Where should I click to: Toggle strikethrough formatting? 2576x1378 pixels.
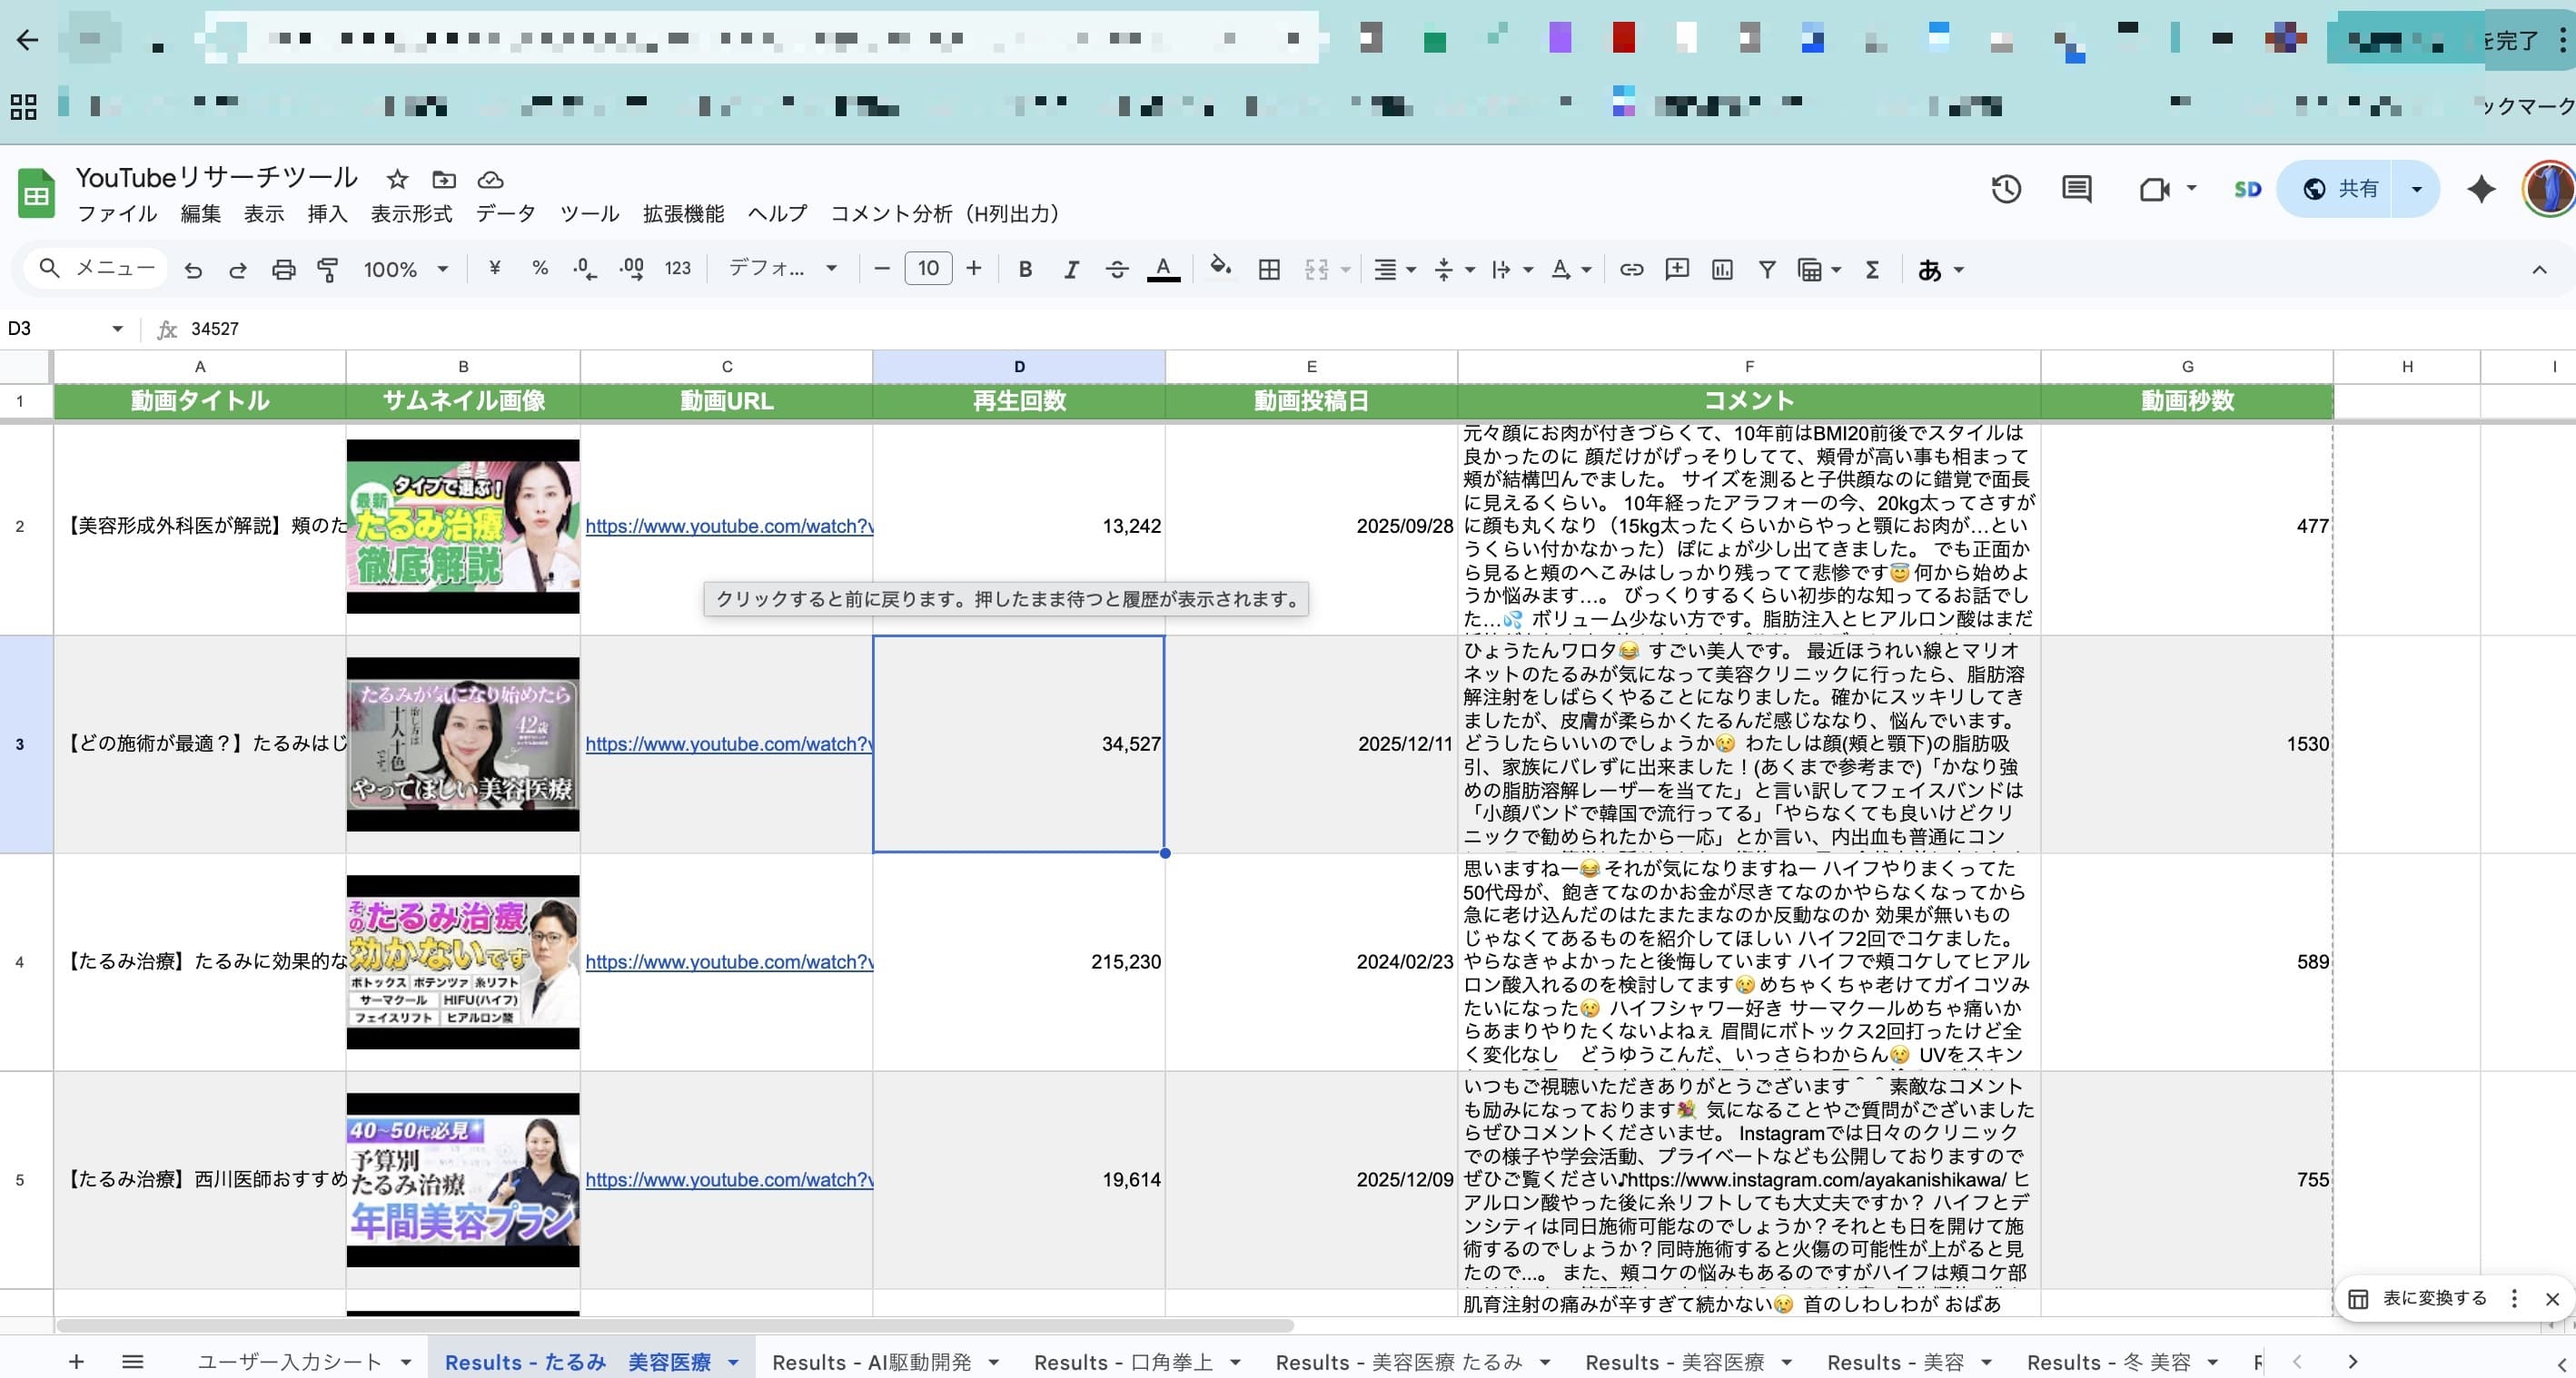pyautogui.click(x=1117, y=269)
